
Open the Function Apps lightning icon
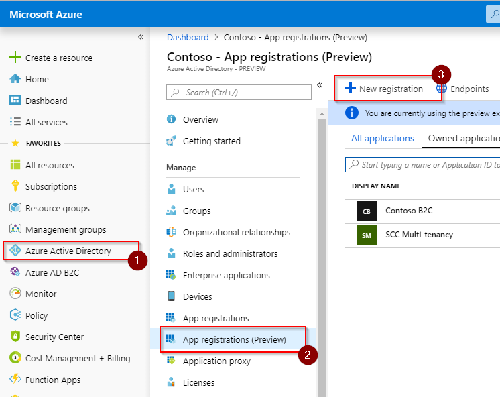[x=15, y=379]
